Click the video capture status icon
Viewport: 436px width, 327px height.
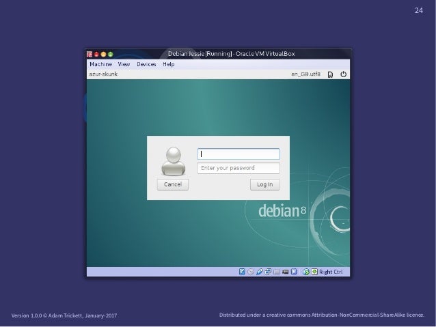[x=285, y=272]
